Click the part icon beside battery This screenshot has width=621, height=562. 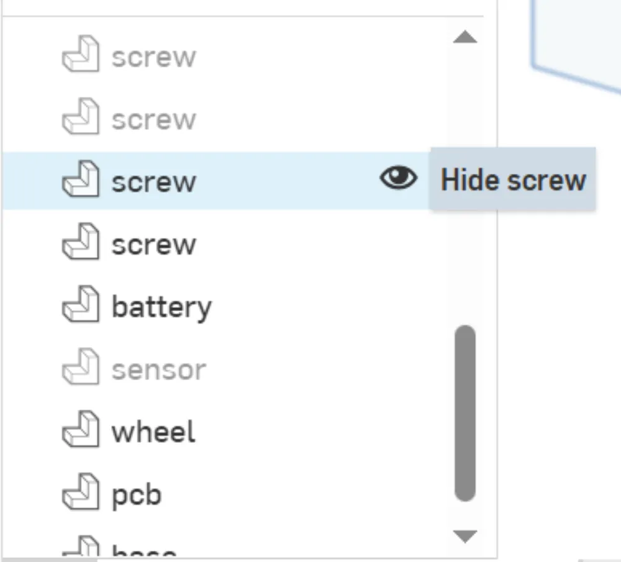[80, 307]
